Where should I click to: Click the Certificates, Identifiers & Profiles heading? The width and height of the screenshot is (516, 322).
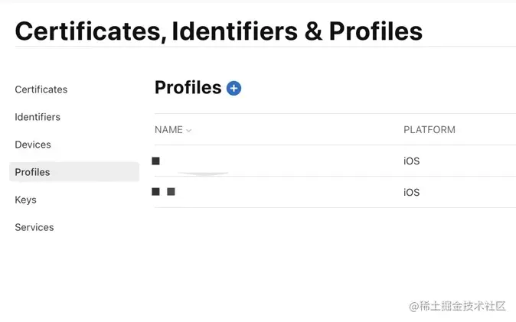(x=218, y=31)
